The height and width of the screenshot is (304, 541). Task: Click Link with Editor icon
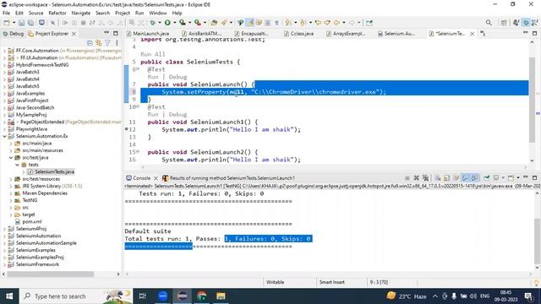pyautogui.click(x=99, y=43)
